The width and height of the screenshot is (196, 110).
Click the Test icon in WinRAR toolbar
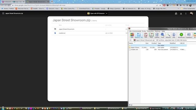[146, 35]
